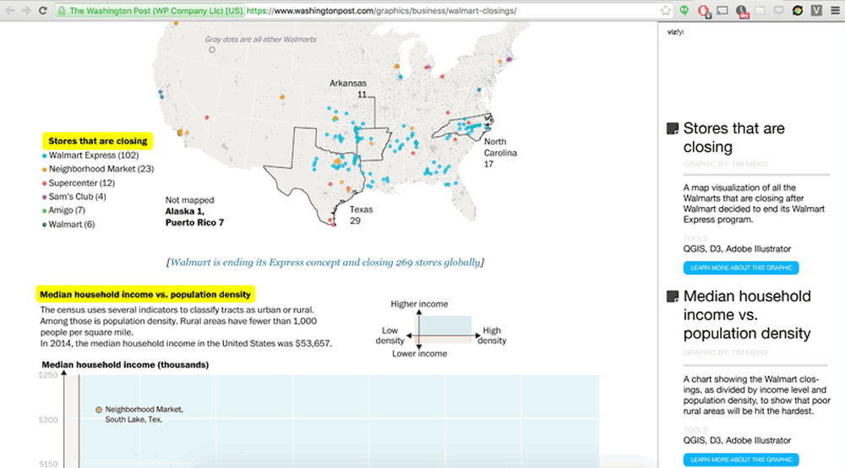The width and height of the screenshot is (845, 468).
Task: Click Learn More button under Stores that are closing
Action: tap(741, 268)
